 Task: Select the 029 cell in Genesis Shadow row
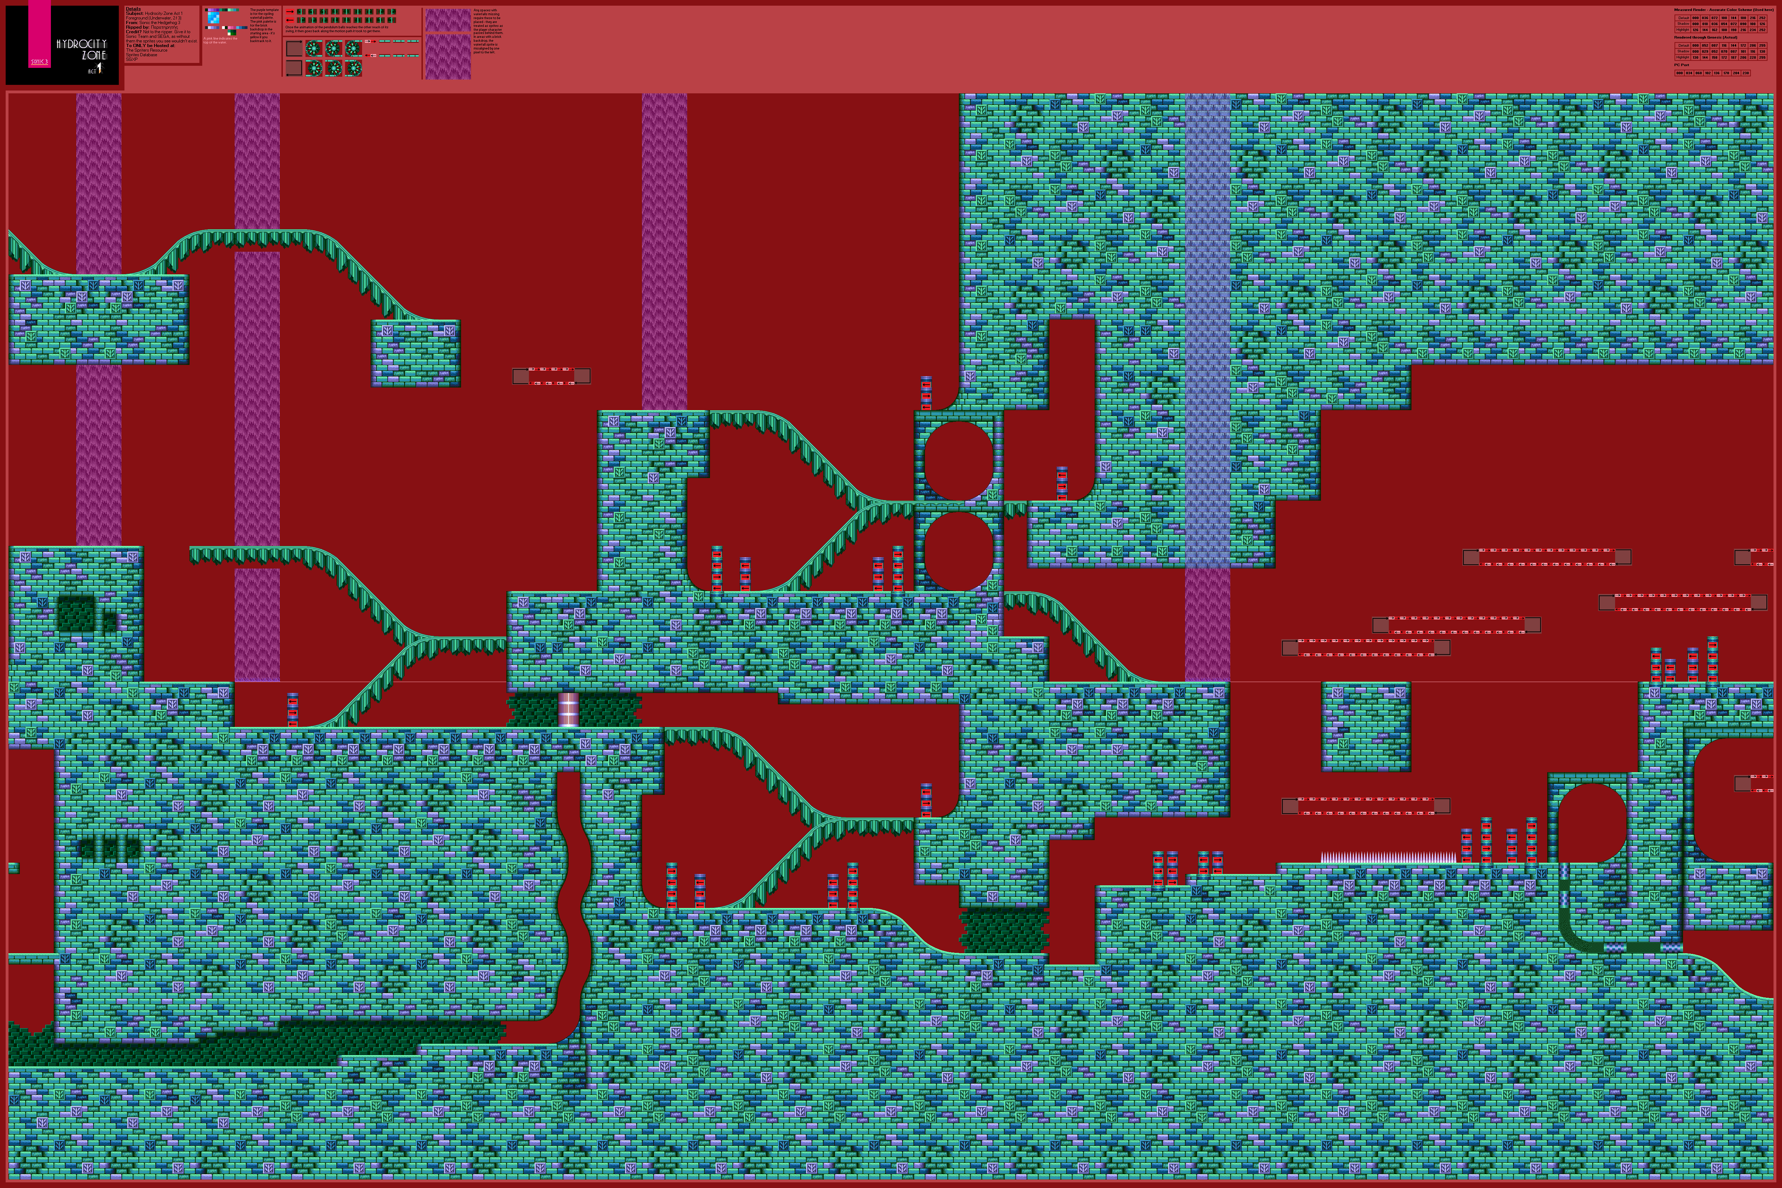pyautogui.click(x=1706, y=52)
